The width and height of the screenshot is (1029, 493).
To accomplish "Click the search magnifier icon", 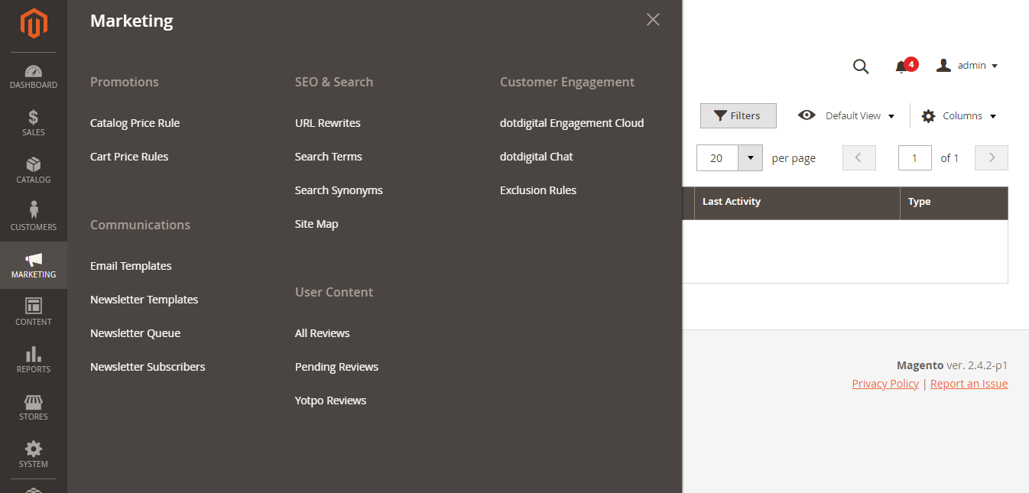I will 861,66.
